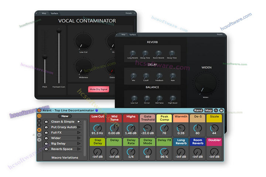
Task: Click the Low Cut macro dial showing 91.3 Hz
Action: pyautogui.click(x=98, y=128)
